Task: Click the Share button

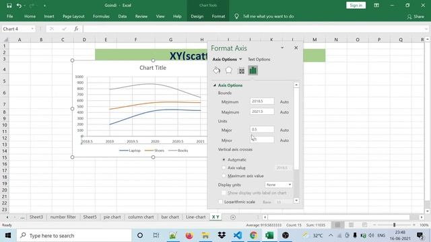Action: [x=416, y=16]
